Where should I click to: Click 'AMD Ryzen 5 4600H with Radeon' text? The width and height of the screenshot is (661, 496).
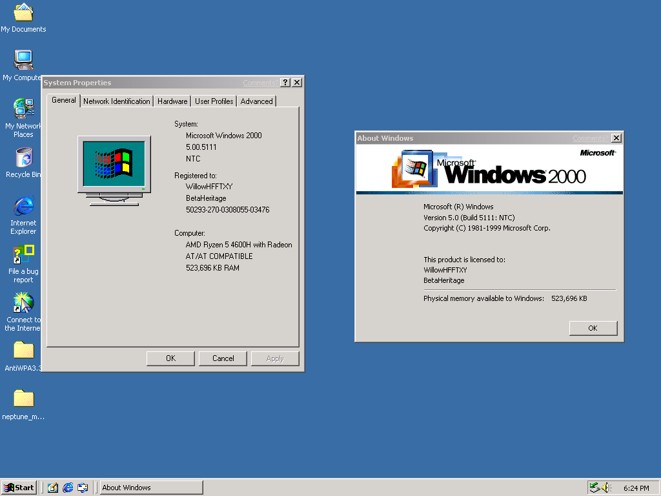[x=239, y=245]
